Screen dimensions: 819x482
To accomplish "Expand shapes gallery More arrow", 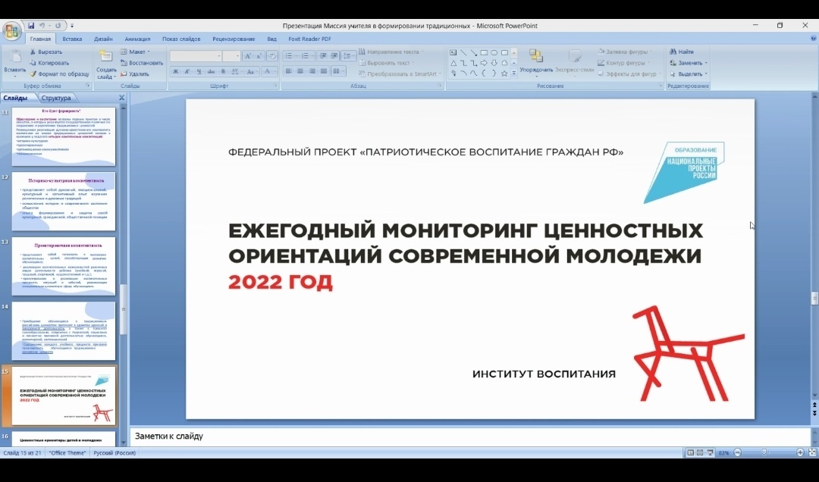I will coord(514,74).
